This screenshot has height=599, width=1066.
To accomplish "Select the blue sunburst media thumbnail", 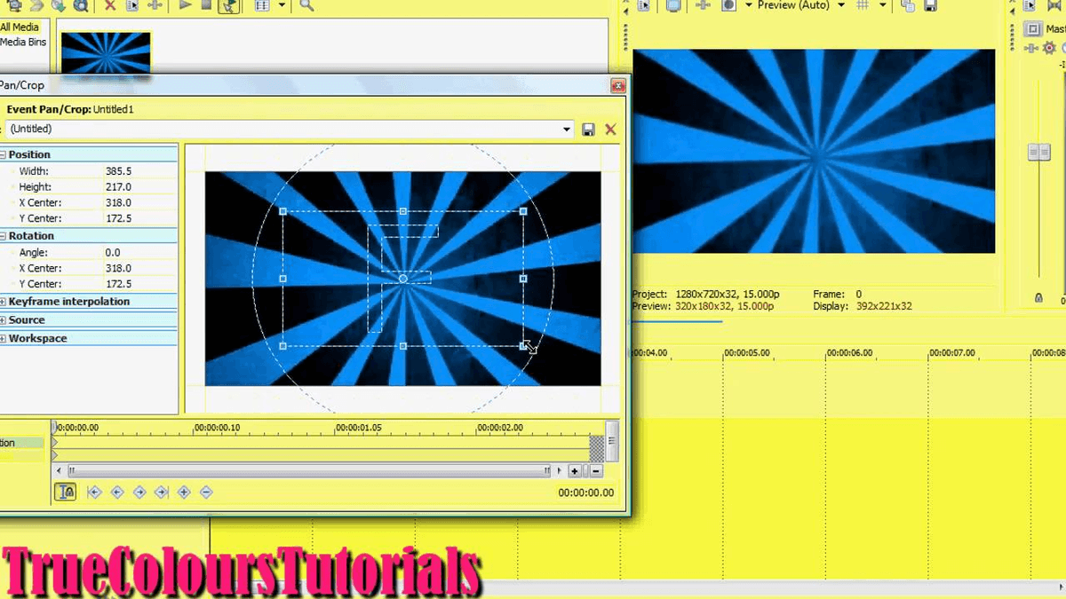I will pos(106,55).
